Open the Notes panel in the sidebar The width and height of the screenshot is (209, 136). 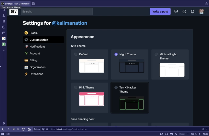[x=4, y=21]
